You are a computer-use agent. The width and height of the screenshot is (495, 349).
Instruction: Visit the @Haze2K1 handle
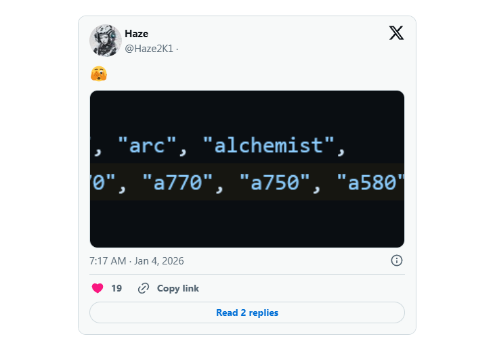(x=149, y=48)
